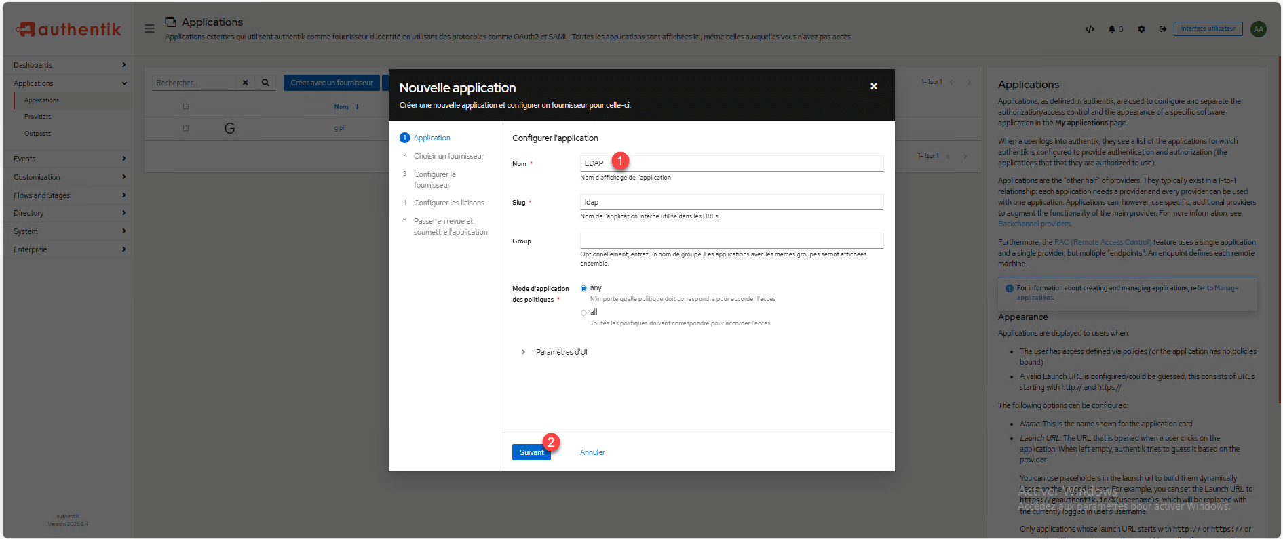
Task: Select the 'any' policy mode
Action: pos(583,288)
